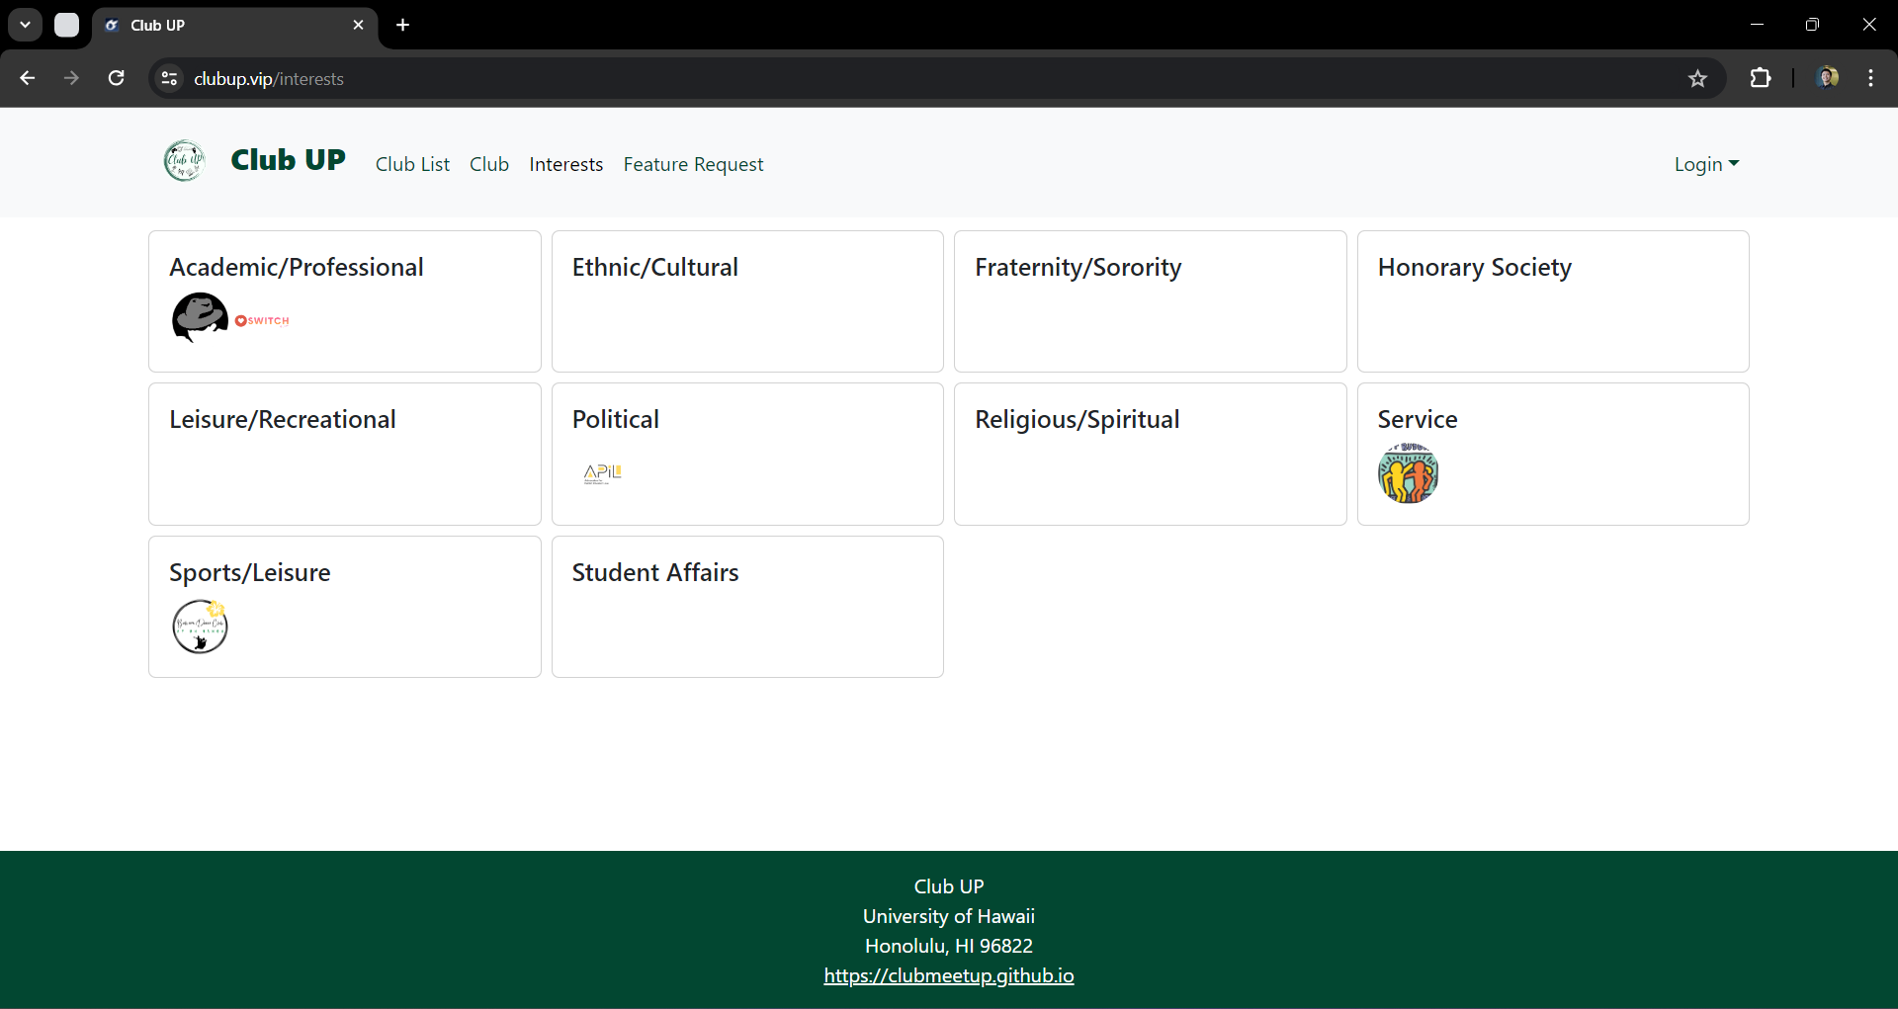Expand the browser tab search chevron
The image size is (1898, 1009).
25,25
